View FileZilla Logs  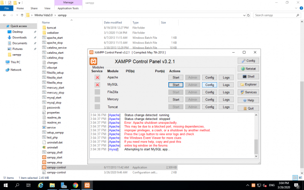click(226, 92)
